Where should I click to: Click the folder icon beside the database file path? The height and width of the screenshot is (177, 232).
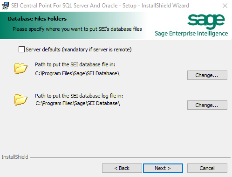tap(21, 69)
